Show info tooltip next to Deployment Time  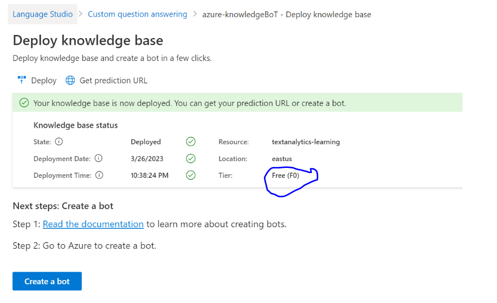[x=99, y=175]
